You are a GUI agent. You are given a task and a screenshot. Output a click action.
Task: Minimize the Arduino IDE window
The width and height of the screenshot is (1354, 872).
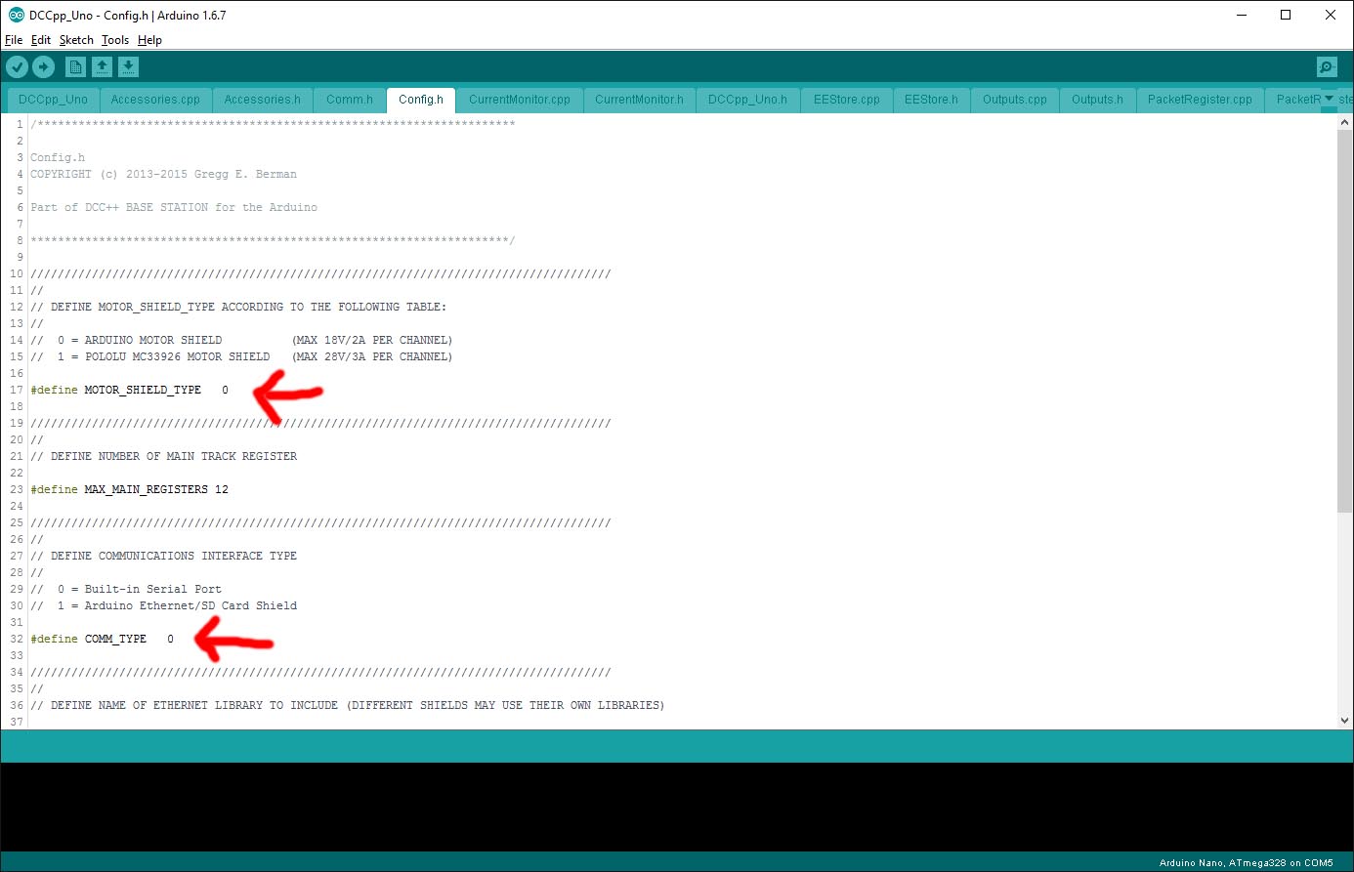click(x=1242, y=15)
